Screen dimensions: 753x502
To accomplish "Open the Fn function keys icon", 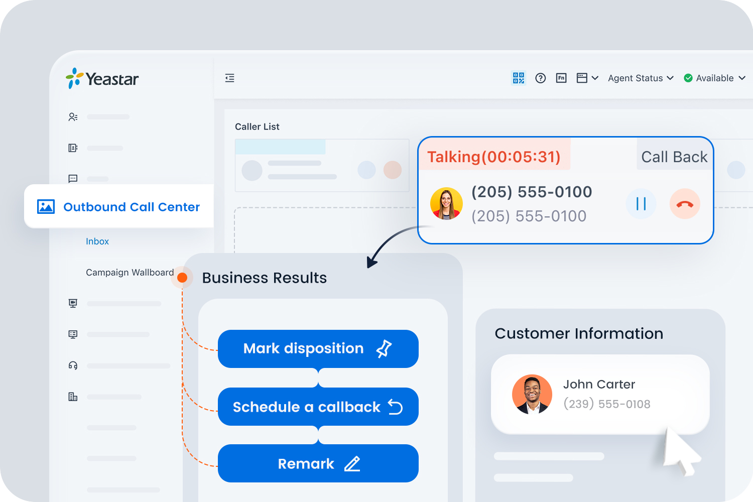I will click(x=561, y=78).
